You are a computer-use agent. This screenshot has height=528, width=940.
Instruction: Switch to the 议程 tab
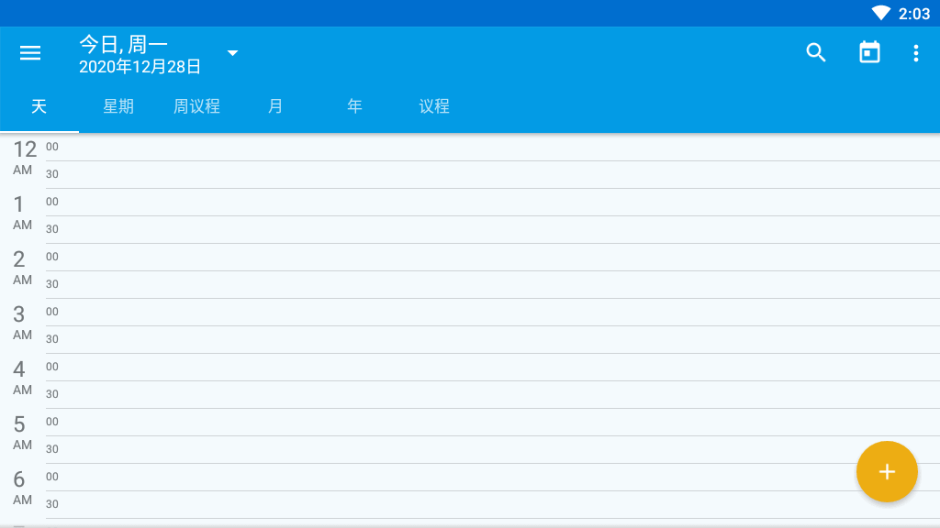pos(433,106)
